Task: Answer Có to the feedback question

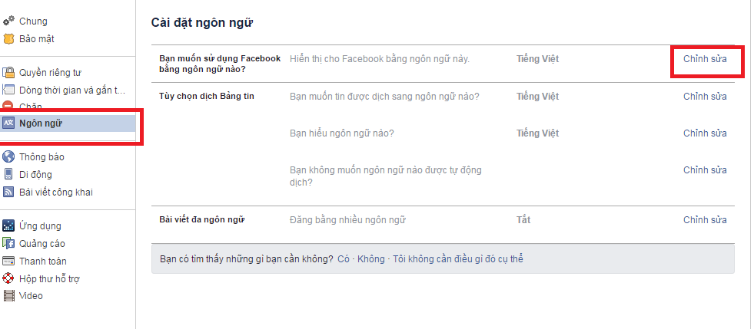Action: (x=344, y=259)
